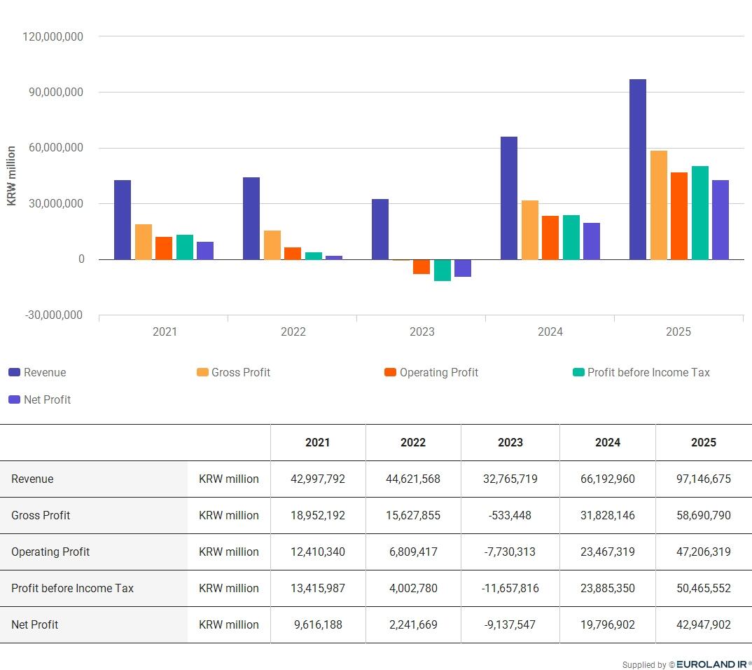This screenshot has height=670, width=752.
Task: Toggle the Net Profit legend item
Action: click(x=40, y=399)
